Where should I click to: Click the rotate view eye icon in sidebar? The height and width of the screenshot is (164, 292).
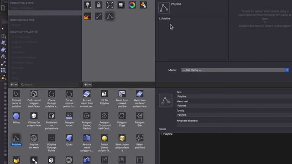coord(3,36)
